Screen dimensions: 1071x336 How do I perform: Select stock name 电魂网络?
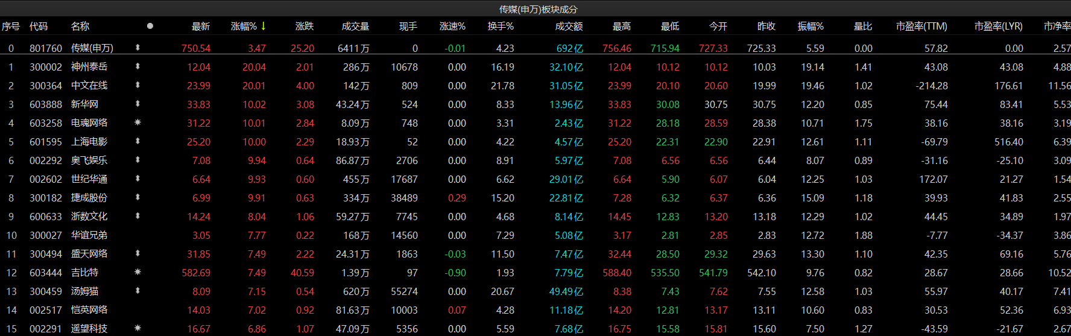(x=89, y=123)
